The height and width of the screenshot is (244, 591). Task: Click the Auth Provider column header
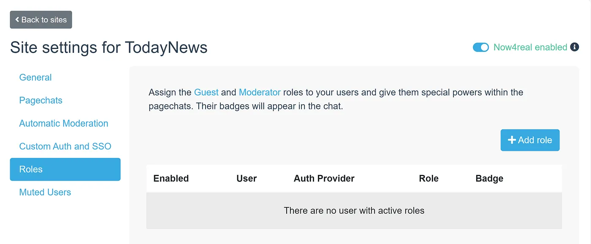click(x=324, y=179)
